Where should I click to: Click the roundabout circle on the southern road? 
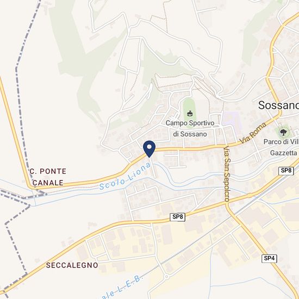166,277
